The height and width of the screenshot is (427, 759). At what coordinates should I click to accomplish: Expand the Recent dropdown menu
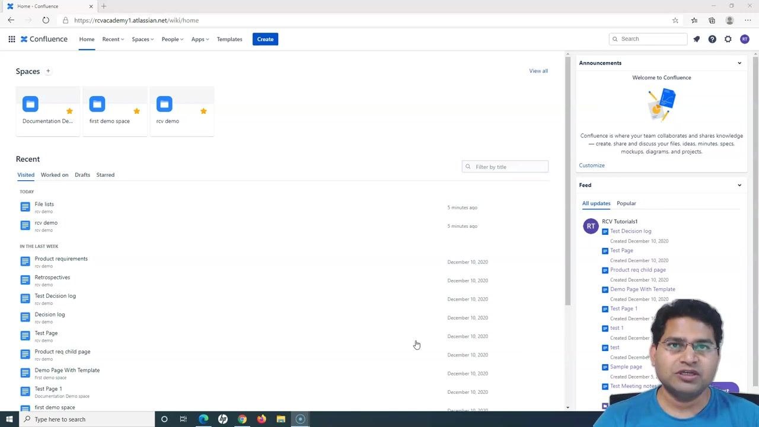tap(113, 39)
